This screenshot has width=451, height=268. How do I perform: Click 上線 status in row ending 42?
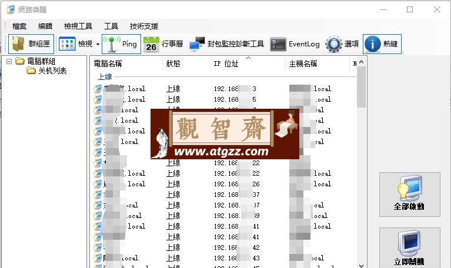173,247
